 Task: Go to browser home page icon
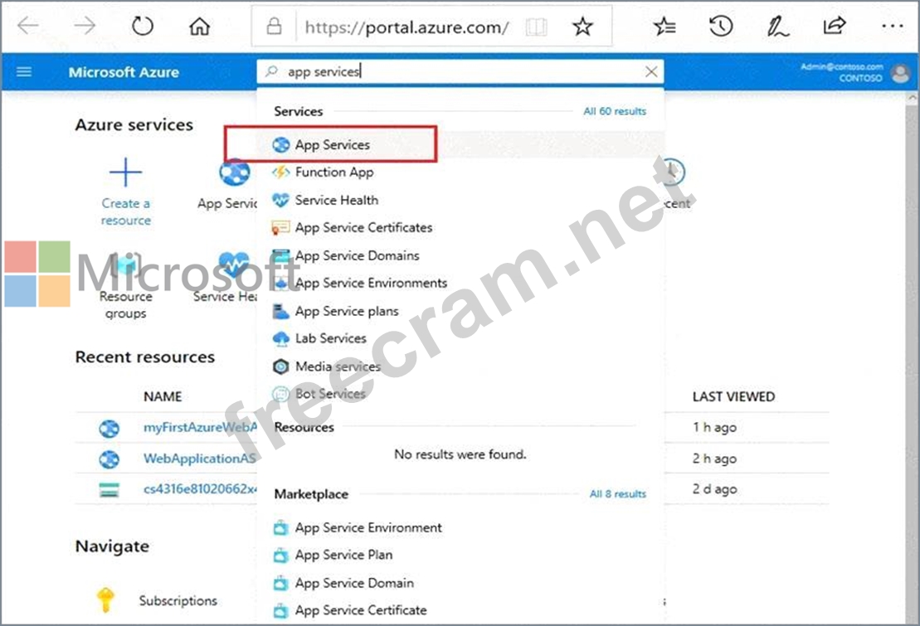[x=199, y=27]
